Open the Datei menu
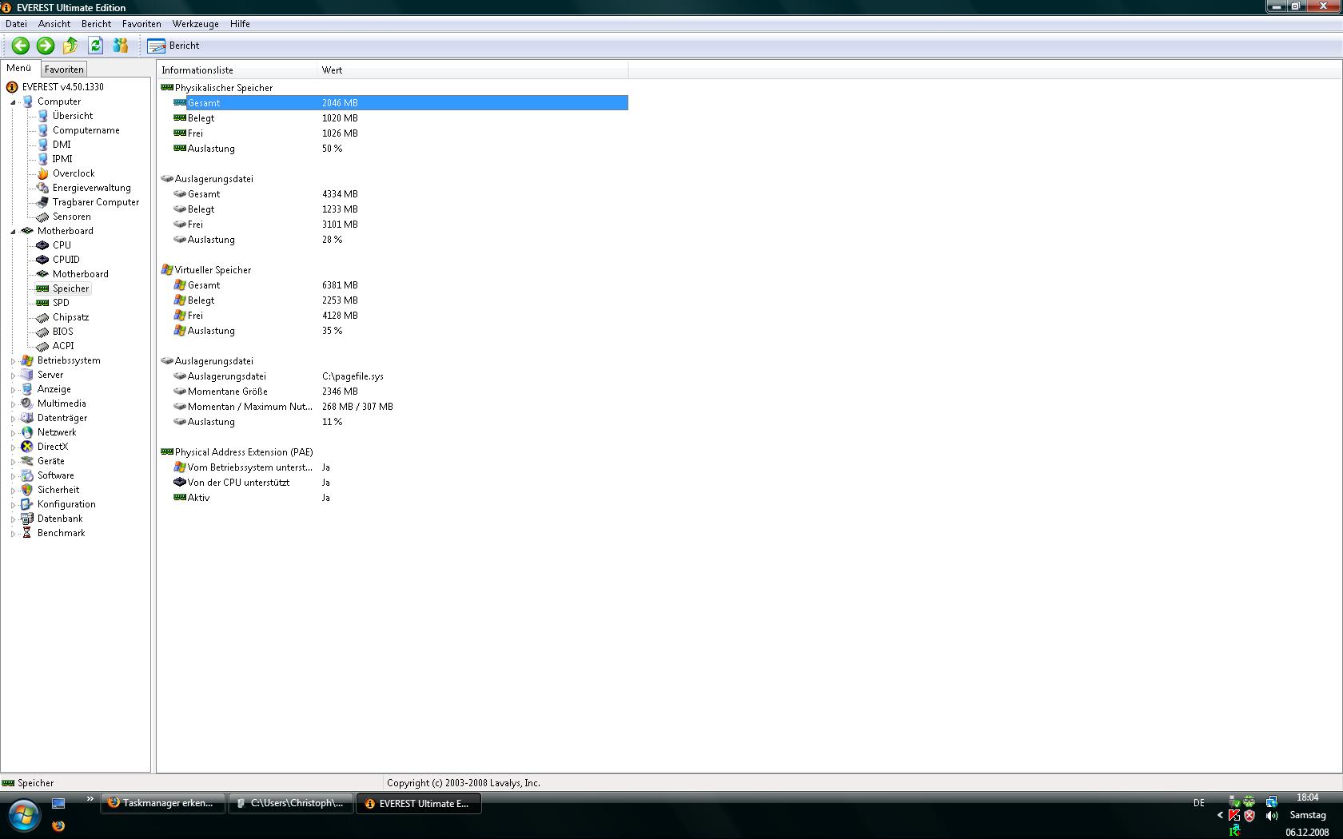Screen dimensions: 1343x839 click(16, 24)
